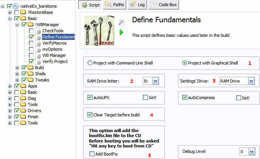Click the Define Fundamentals tools thumbnail image
The height and width of the screenshot is (159, 260).
coord(99,31)
